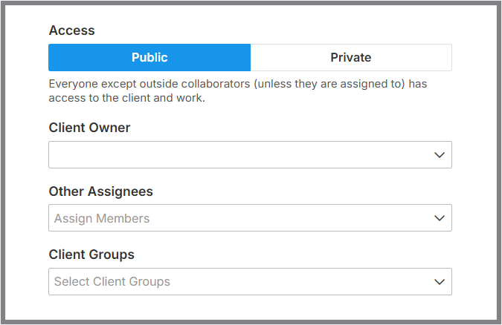Open the Select Client Groups dropdown

[x=250, y=281]
